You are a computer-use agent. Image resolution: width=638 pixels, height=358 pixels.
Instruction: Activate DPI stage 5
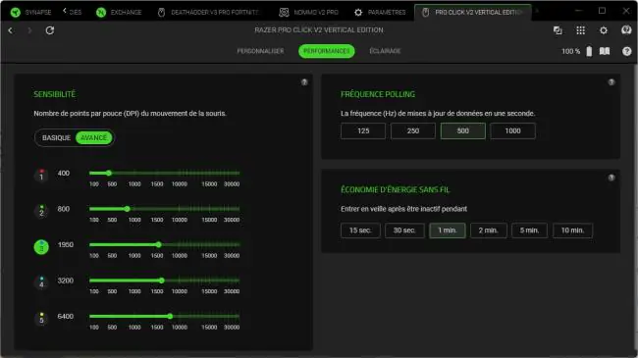41,318
